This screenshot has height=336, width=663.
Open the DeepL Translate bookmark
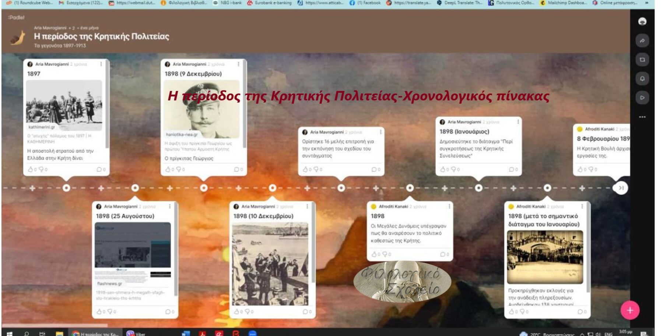pos(459,3)
